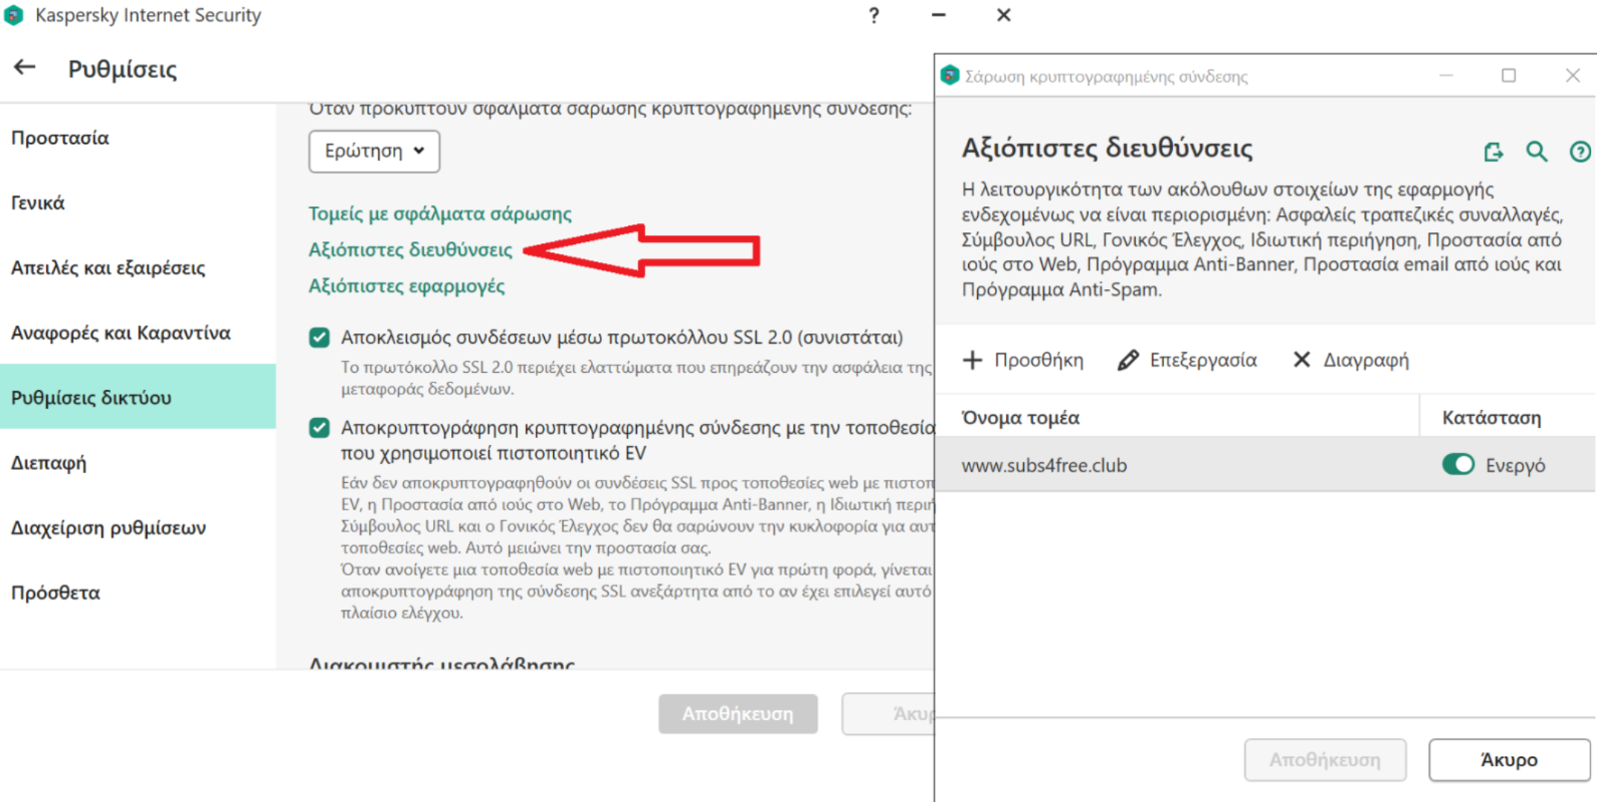Sort by the Όνομα τομέα column header
This screenshot has height=802, width=1597.
tap(1178, 417)
